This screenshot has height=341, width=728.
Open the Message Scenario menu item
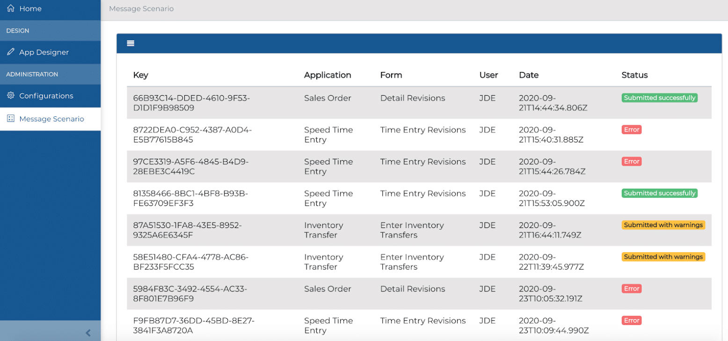pyautogui.click(x=51, y=119)
